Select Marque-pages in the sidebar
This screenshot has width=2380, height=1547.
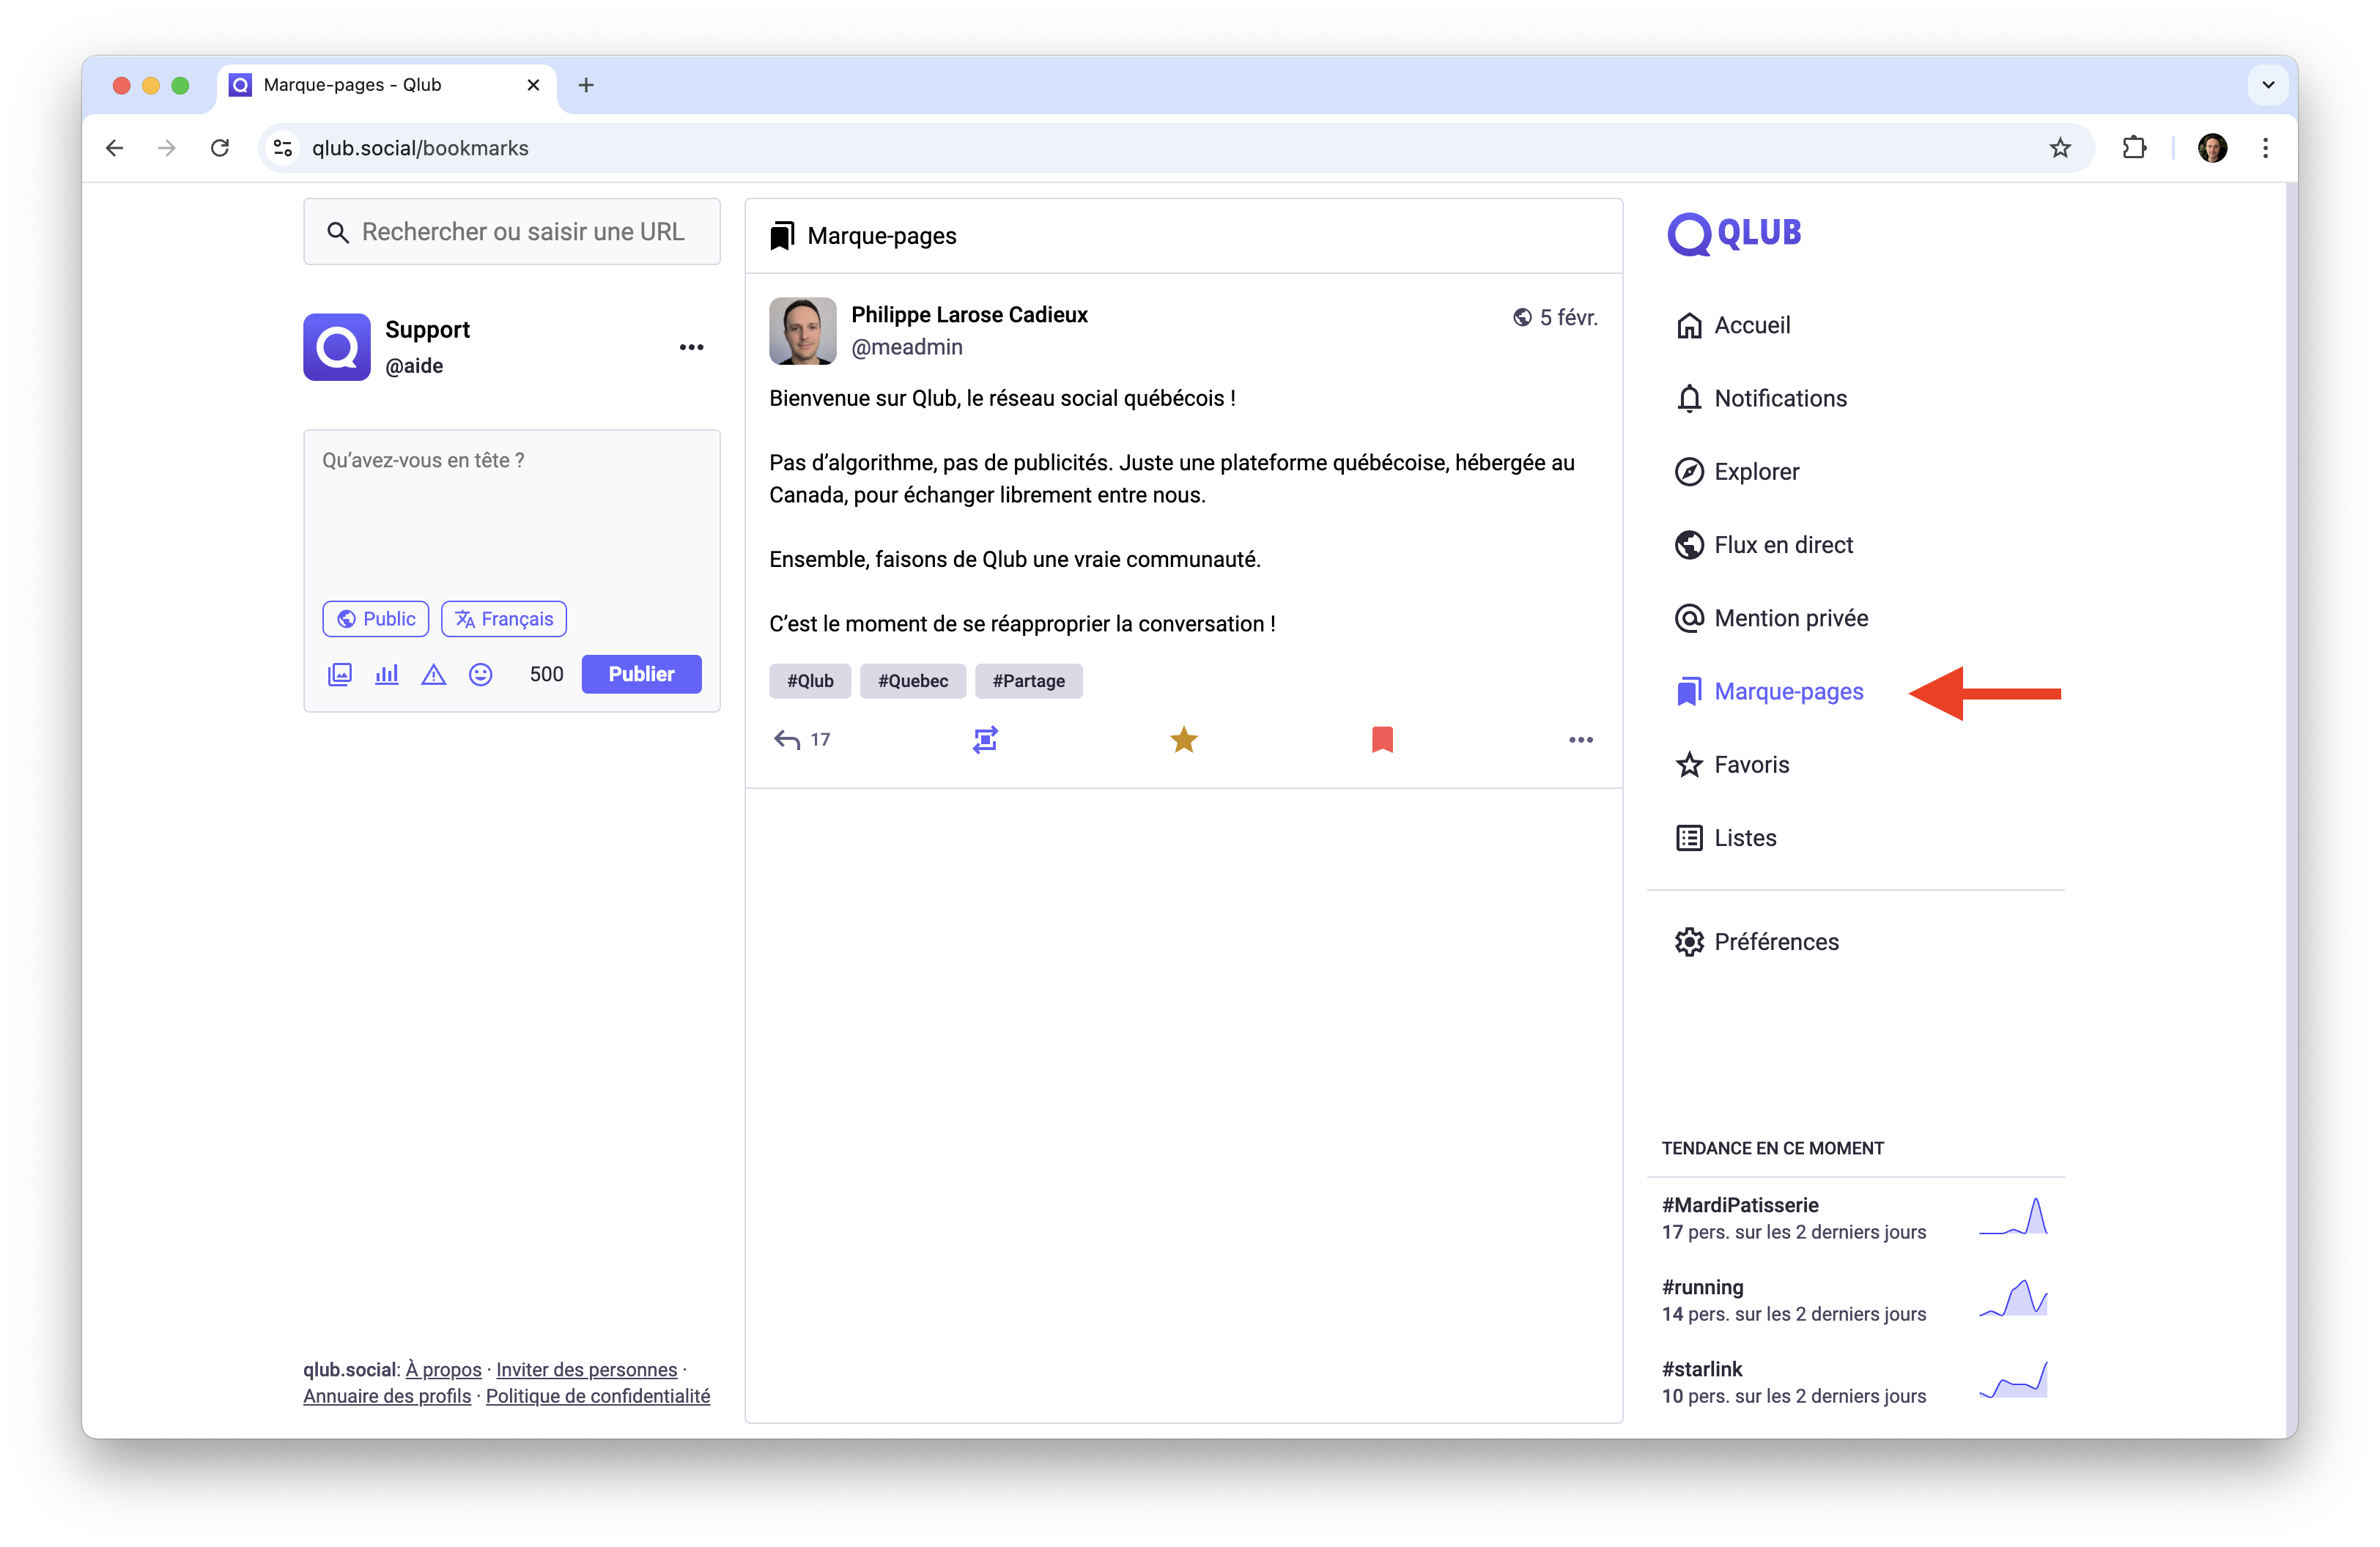pos(1769,691)
